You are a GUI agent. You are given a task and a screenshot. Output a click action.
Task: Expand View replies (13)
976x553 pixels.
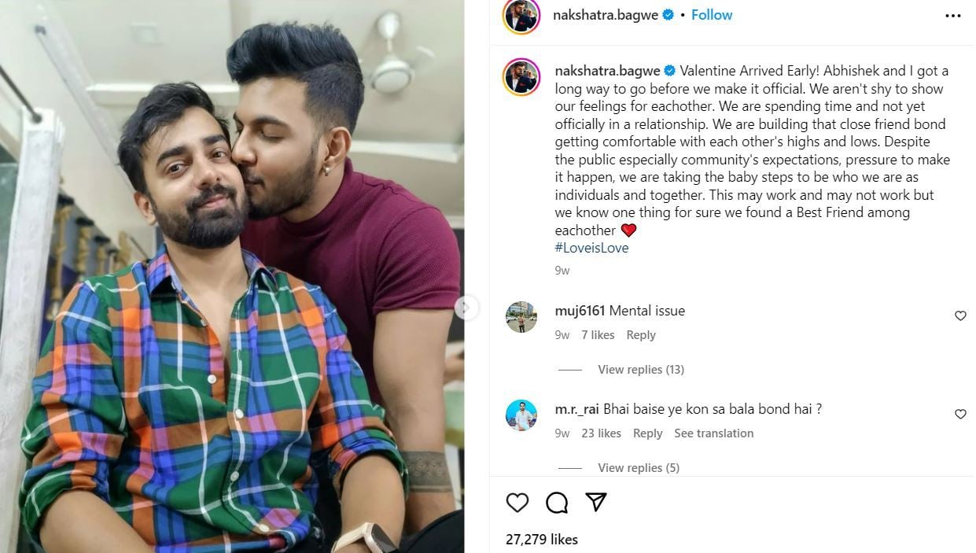point(640,370)
